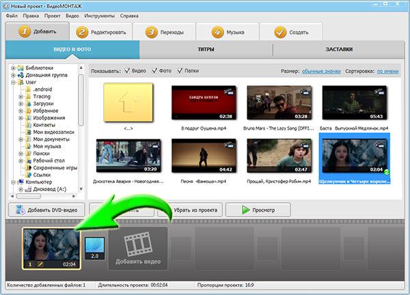Click the parent folder up-arrow icon

click(x=128, y=102)
